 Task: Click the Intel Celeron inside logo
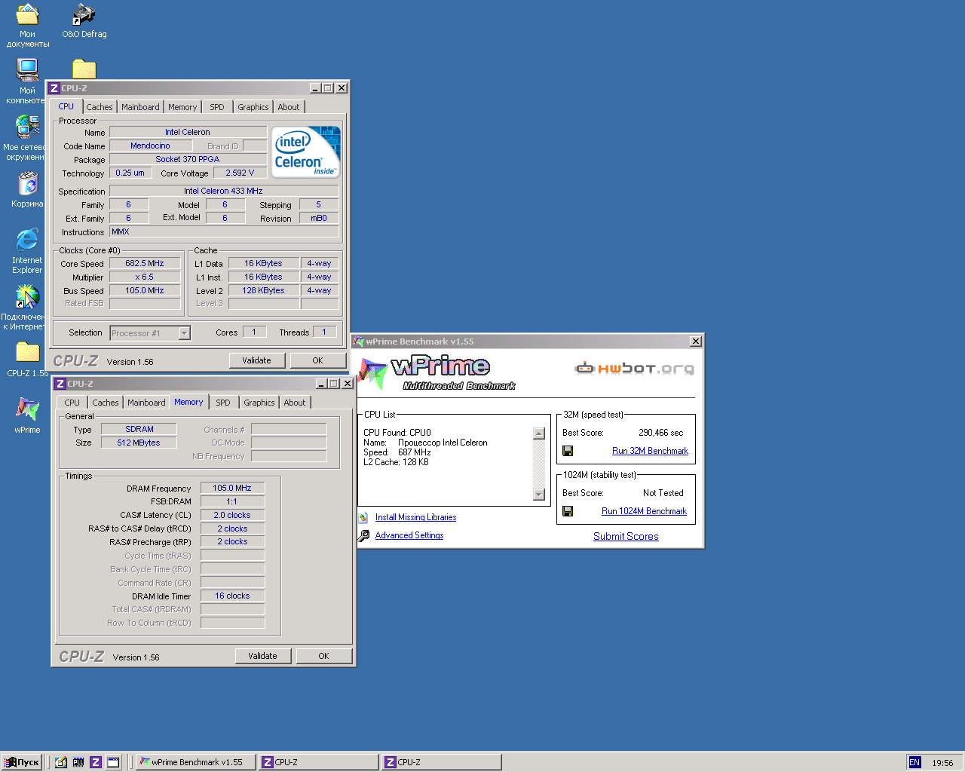coord(306,152)
